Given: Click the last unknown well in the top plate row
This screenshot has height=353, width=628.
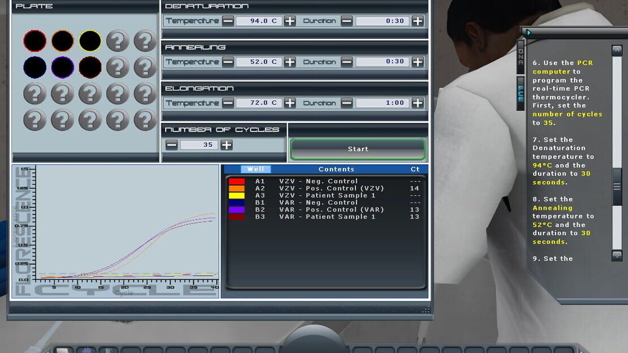Looking at the screenshot, I should (x=145, y=41).
